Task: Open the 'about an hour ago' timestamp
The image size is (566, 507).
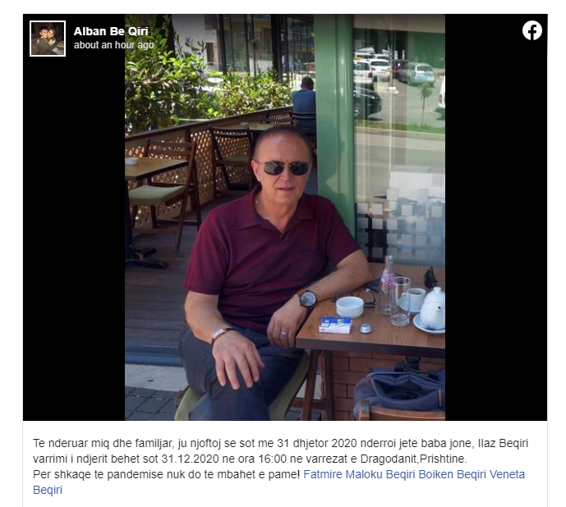Action: point(113,45)
